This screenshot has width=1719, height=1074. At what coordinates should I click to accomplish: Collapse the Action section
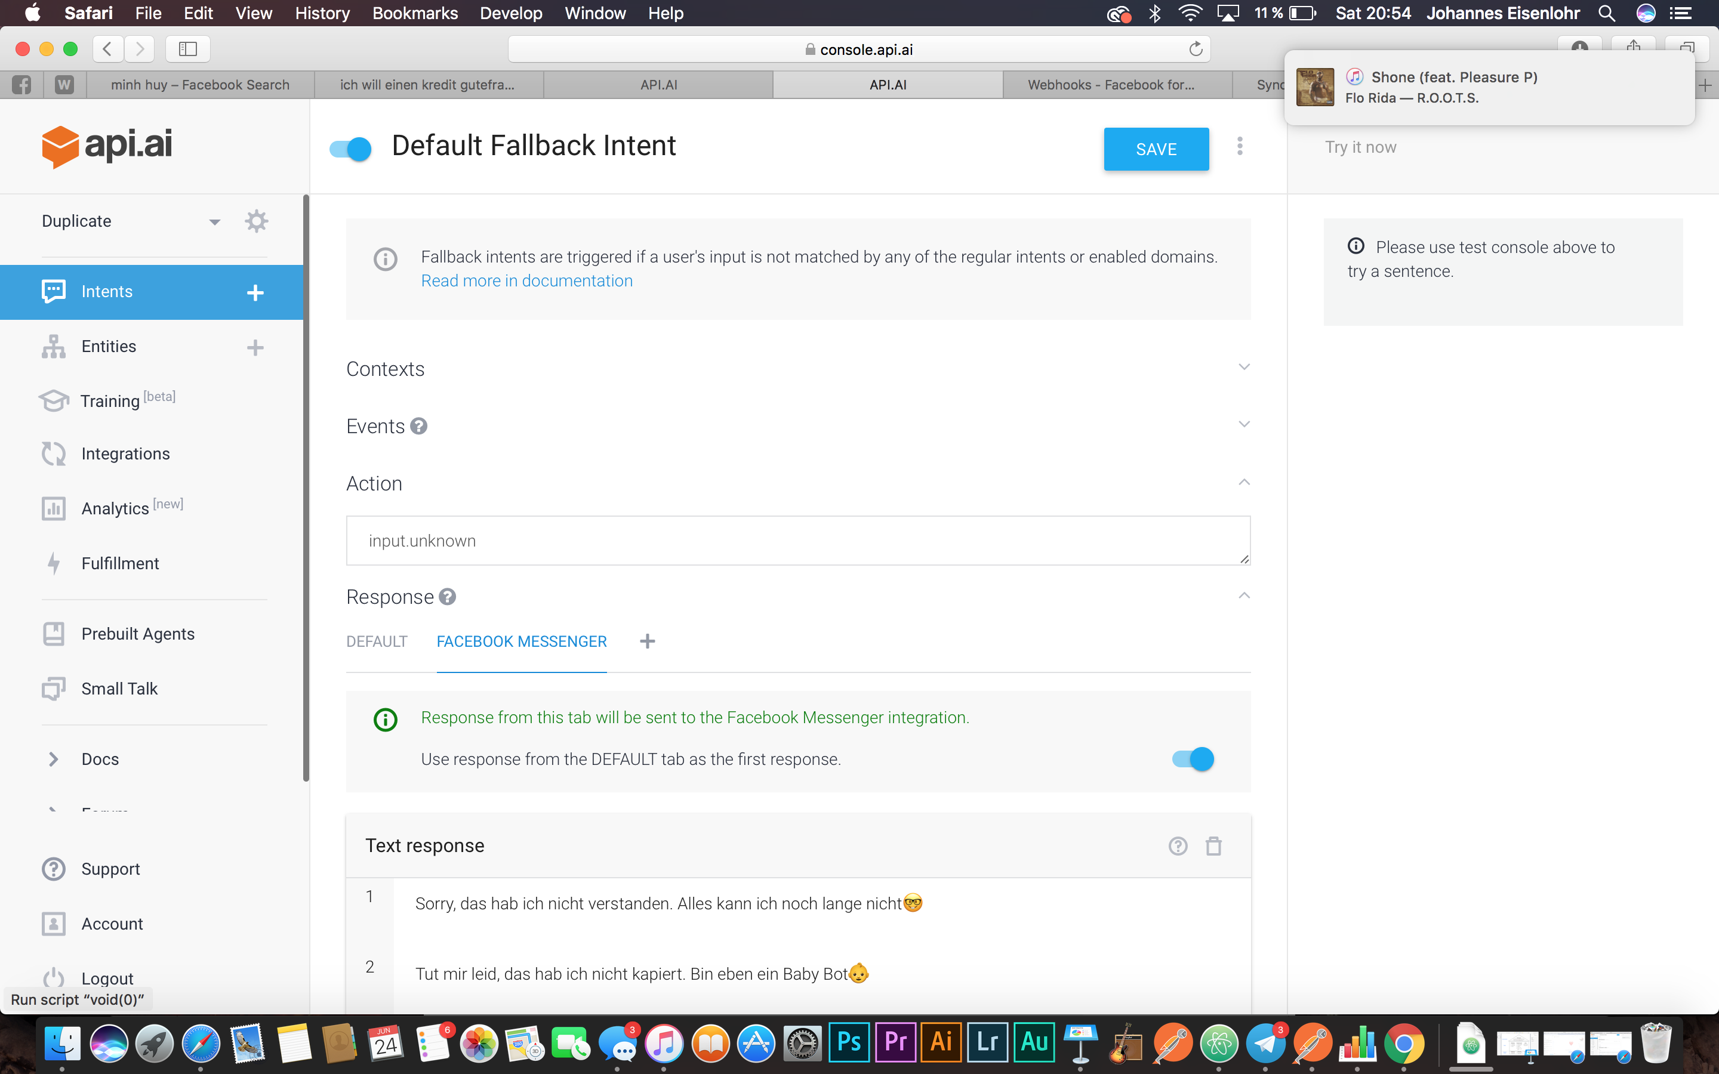click(x=1244, y=482)
